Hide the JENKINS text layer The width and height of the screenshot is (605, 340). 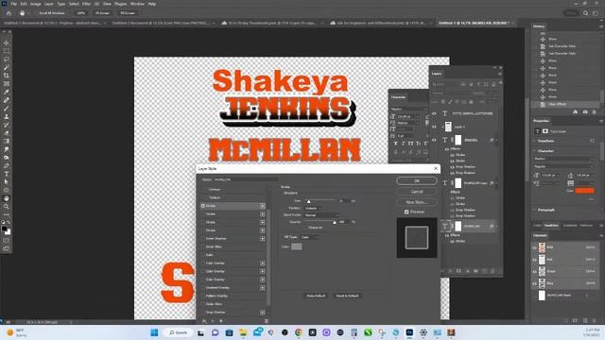[434, 140]
